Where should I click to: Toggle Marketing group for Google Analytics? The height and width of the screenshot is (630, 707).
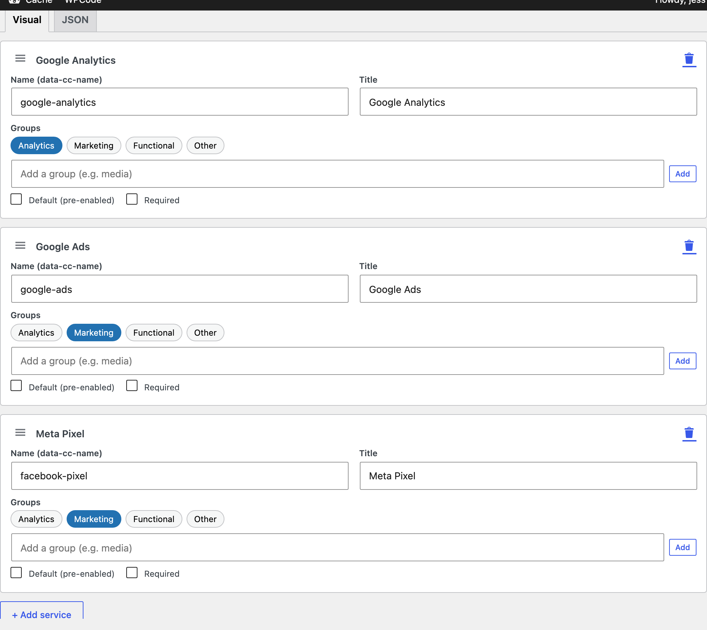click(94, 146)
